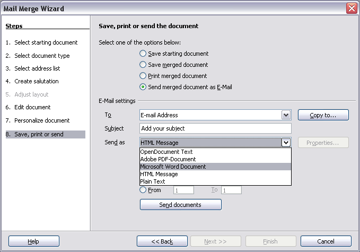Click the 'Copy to...' button
Screen dimensions: 360x252
click(323, 115)
